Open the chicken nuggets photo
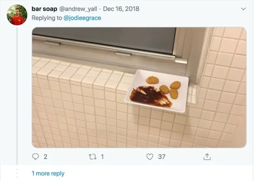 point(139,87)
